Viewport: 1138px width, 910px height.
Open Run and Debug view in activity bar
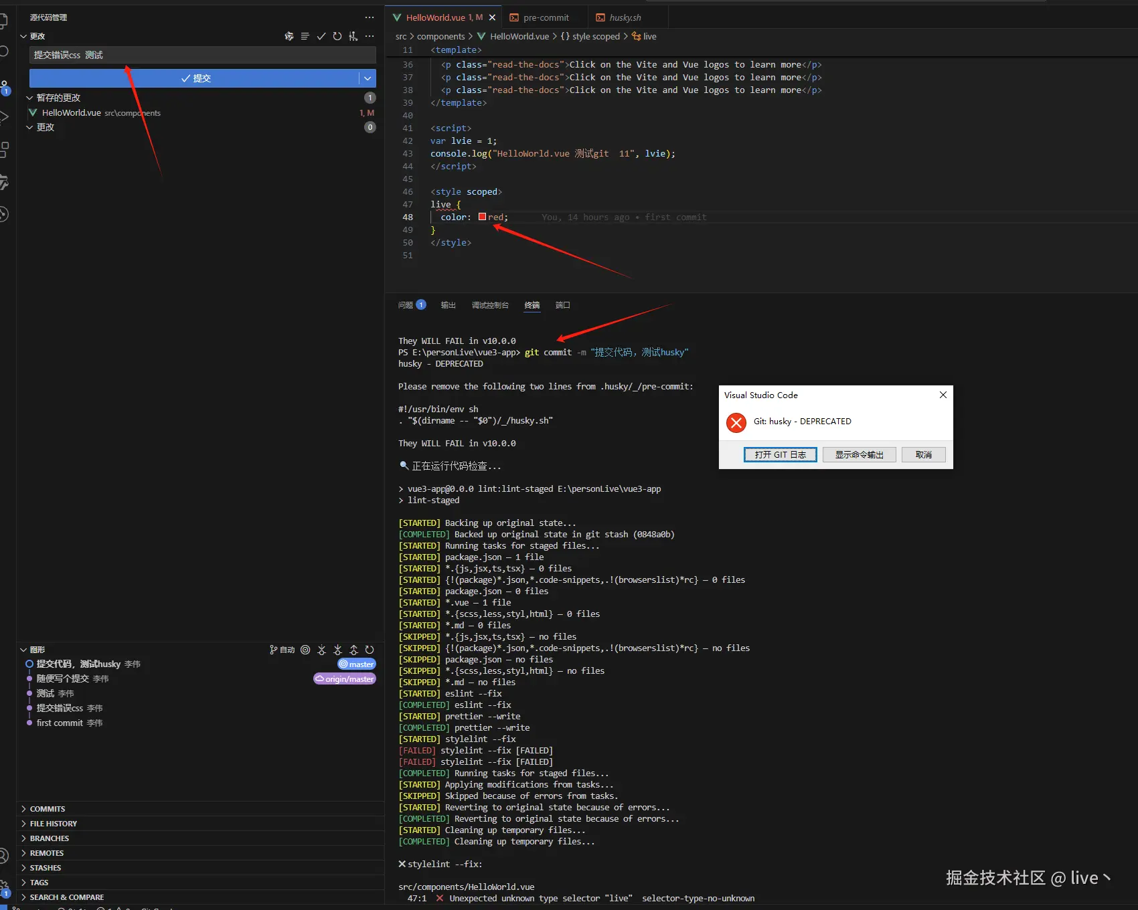click(3, 117)
